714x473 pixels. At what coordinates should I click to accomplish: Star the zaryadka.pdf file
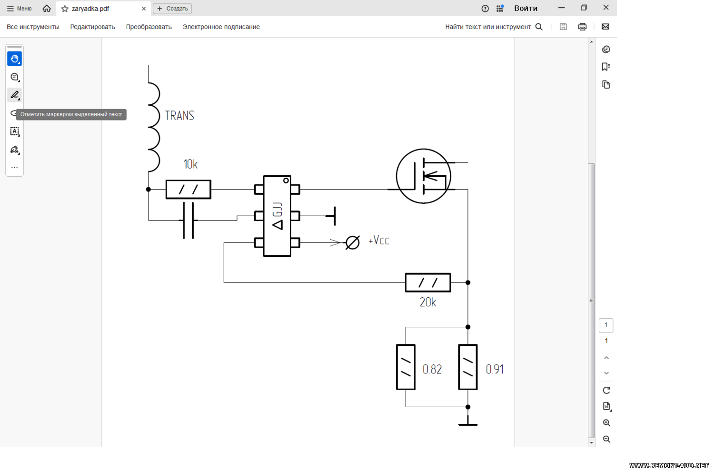(65, 9)
